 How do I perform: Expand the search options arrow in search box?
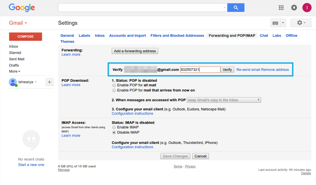[x=224, y=8]
